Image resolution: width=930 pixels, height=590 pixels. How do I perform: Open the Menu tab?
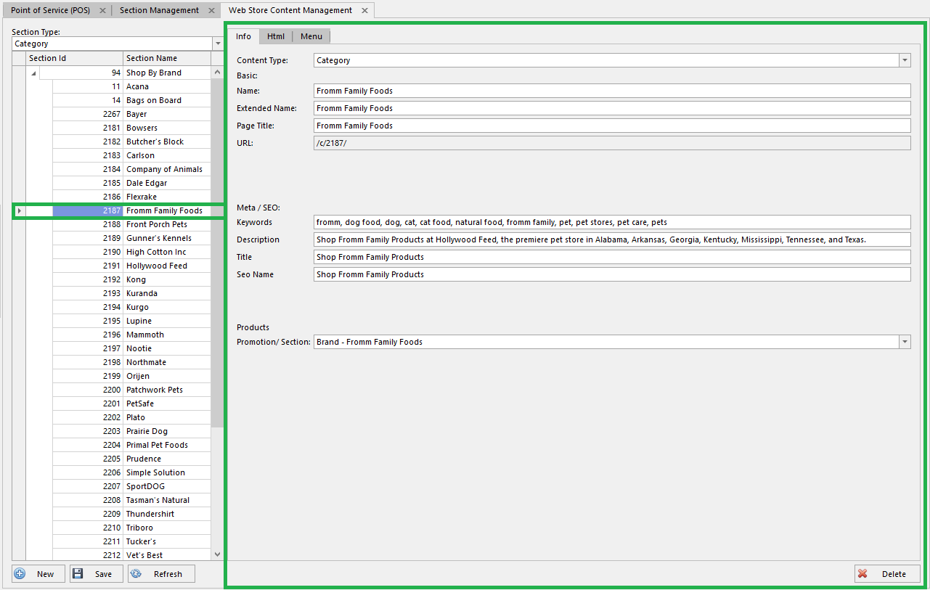tap(311, 36)
